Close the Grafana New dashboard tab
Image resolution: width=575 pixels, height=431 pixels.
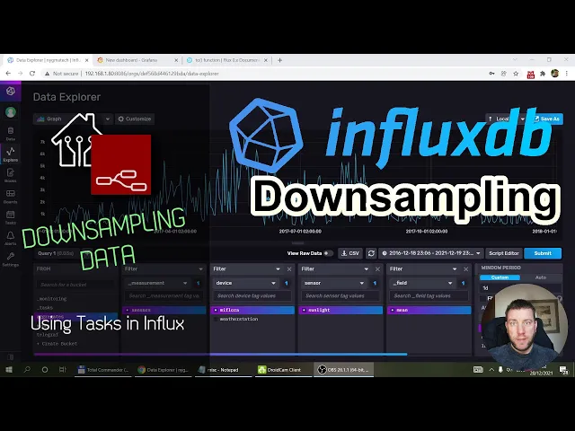coord(176,60)
